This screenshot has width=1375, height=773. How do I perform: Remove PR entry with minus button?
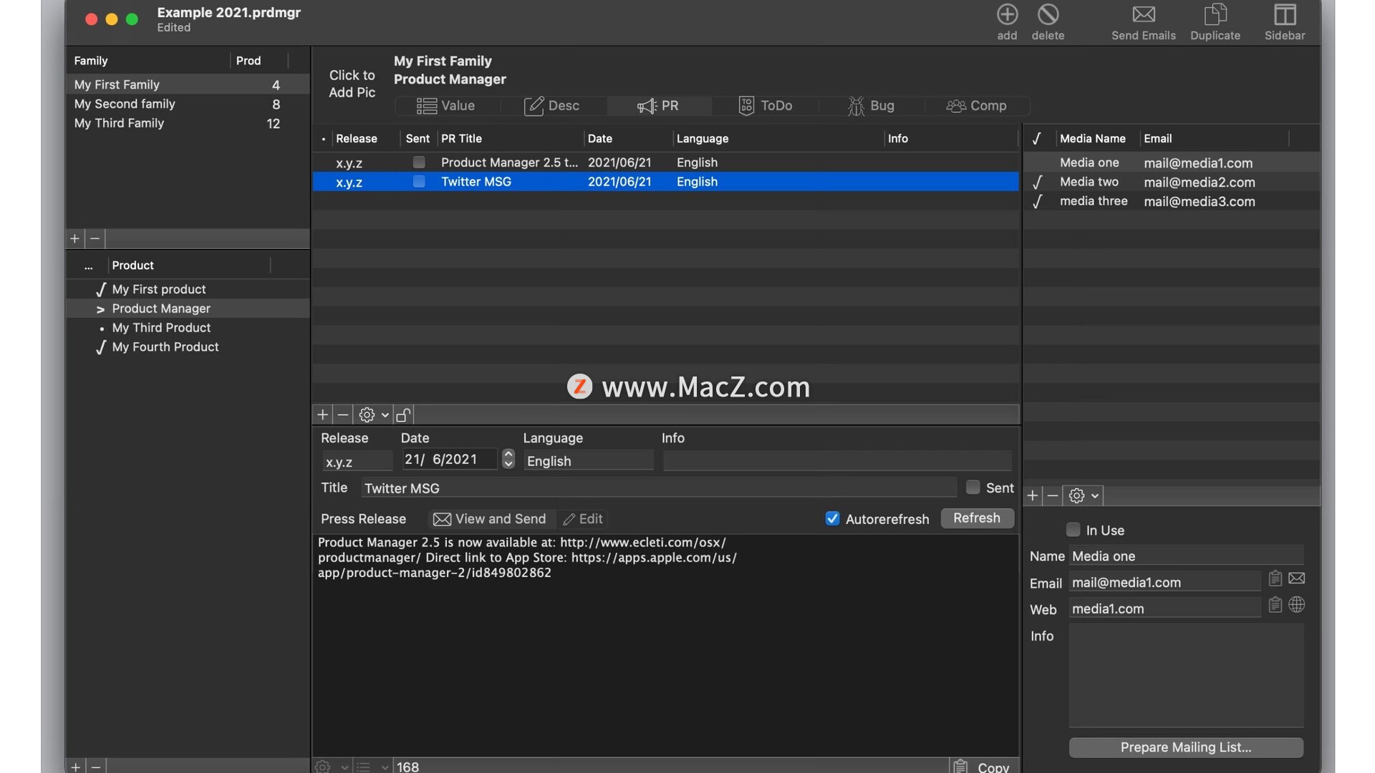pyautogui.click(x=343, y=415)
